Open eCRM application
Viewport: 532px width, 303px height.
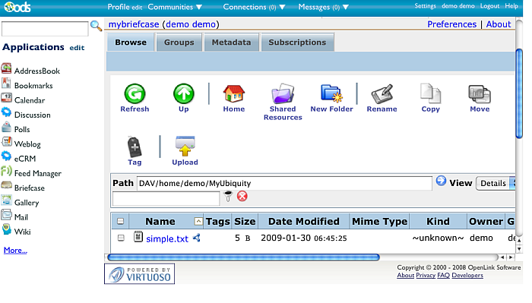point(25,159)
